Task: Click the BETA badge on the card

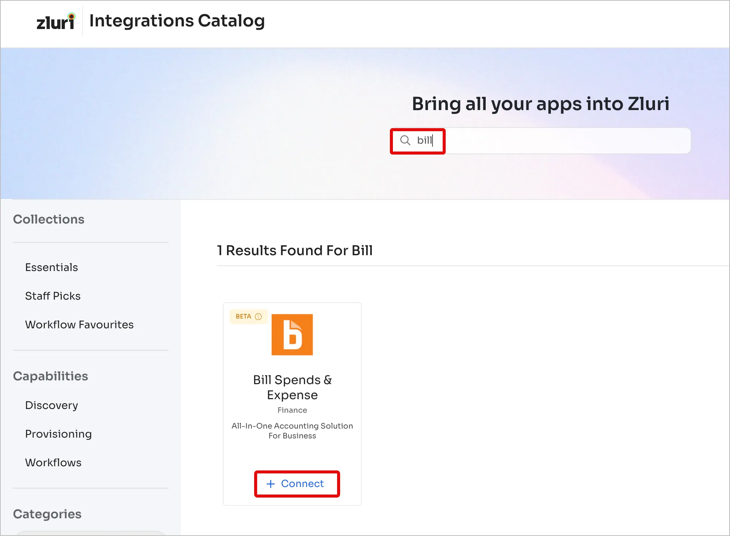Action: coord(244,317)
